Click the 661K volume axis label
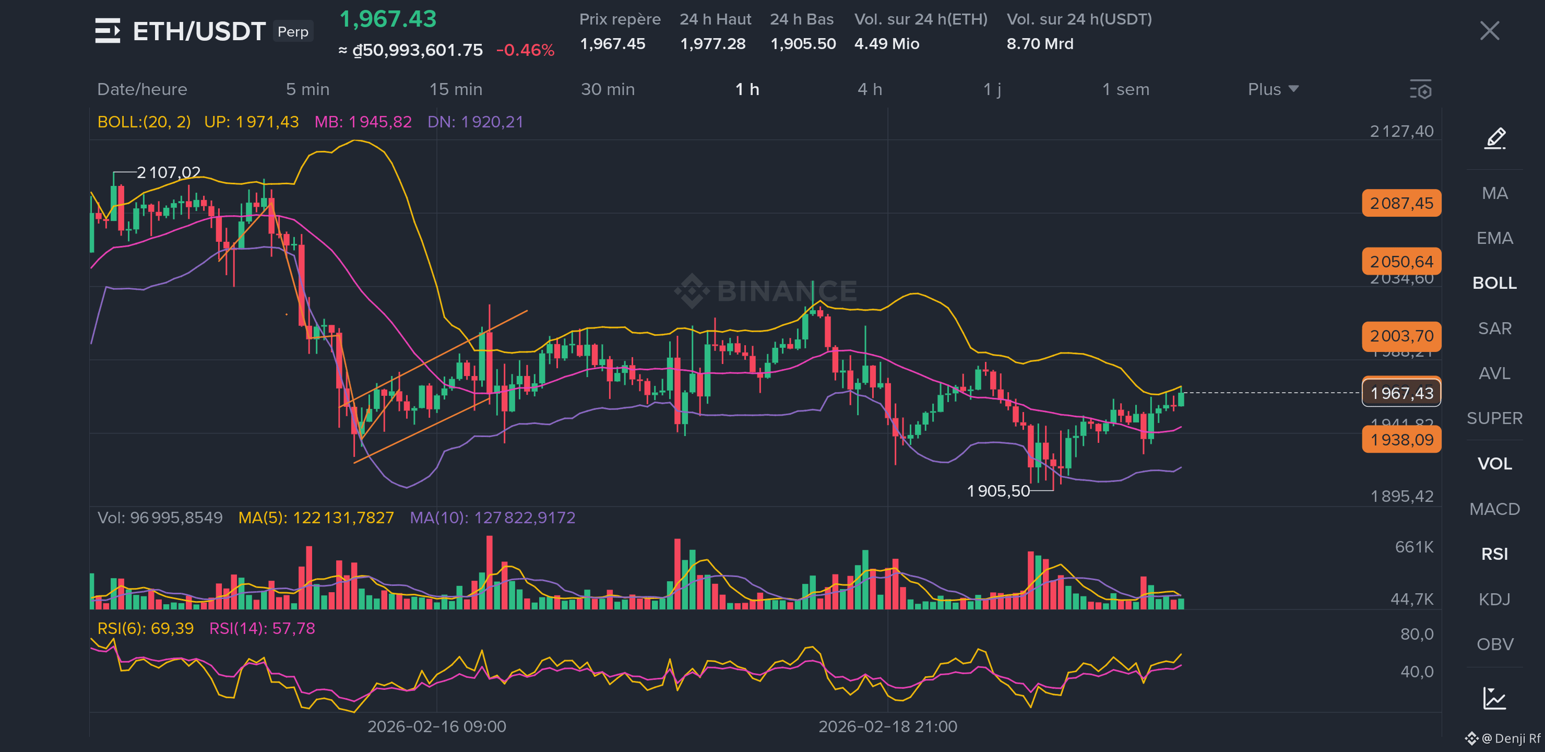This screenshot has height=752, width=1545. tap(1413, 547)
